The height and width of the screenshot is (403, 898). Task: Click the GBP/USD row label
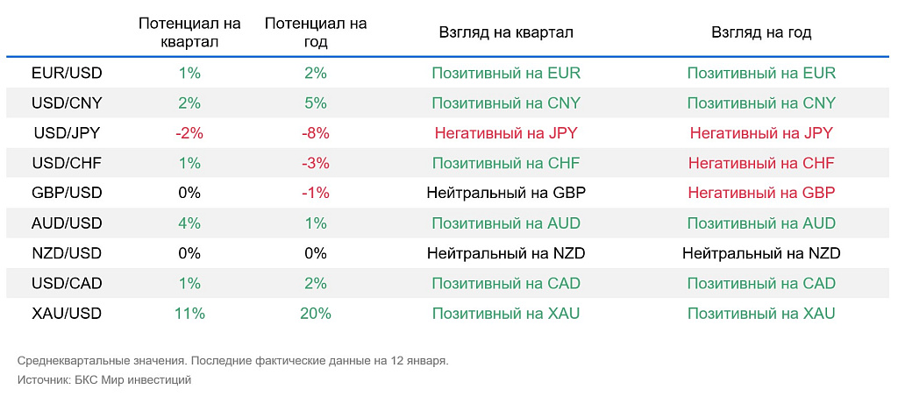67,193
